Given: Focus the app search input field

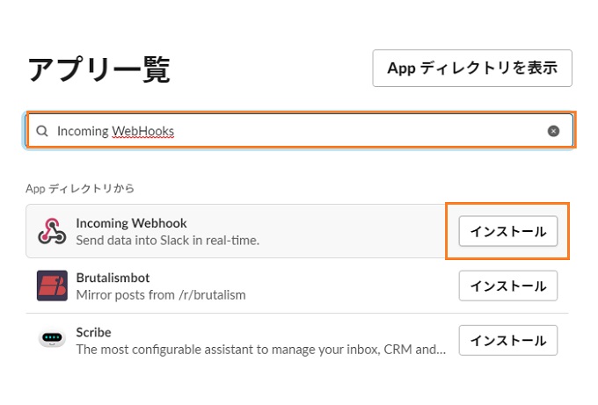Looking at the screenshot, I should (300, 131).
